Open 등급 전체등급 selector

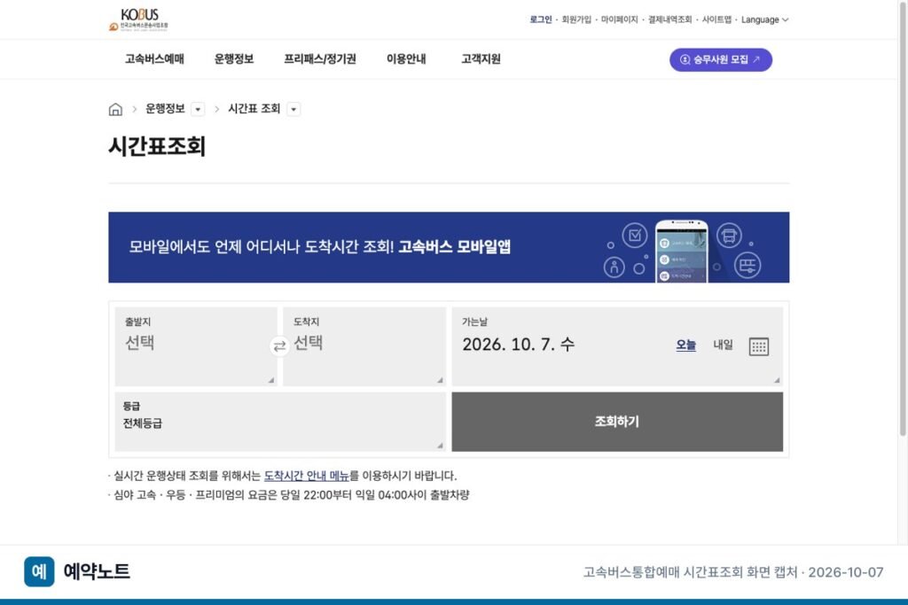[280, 422]
